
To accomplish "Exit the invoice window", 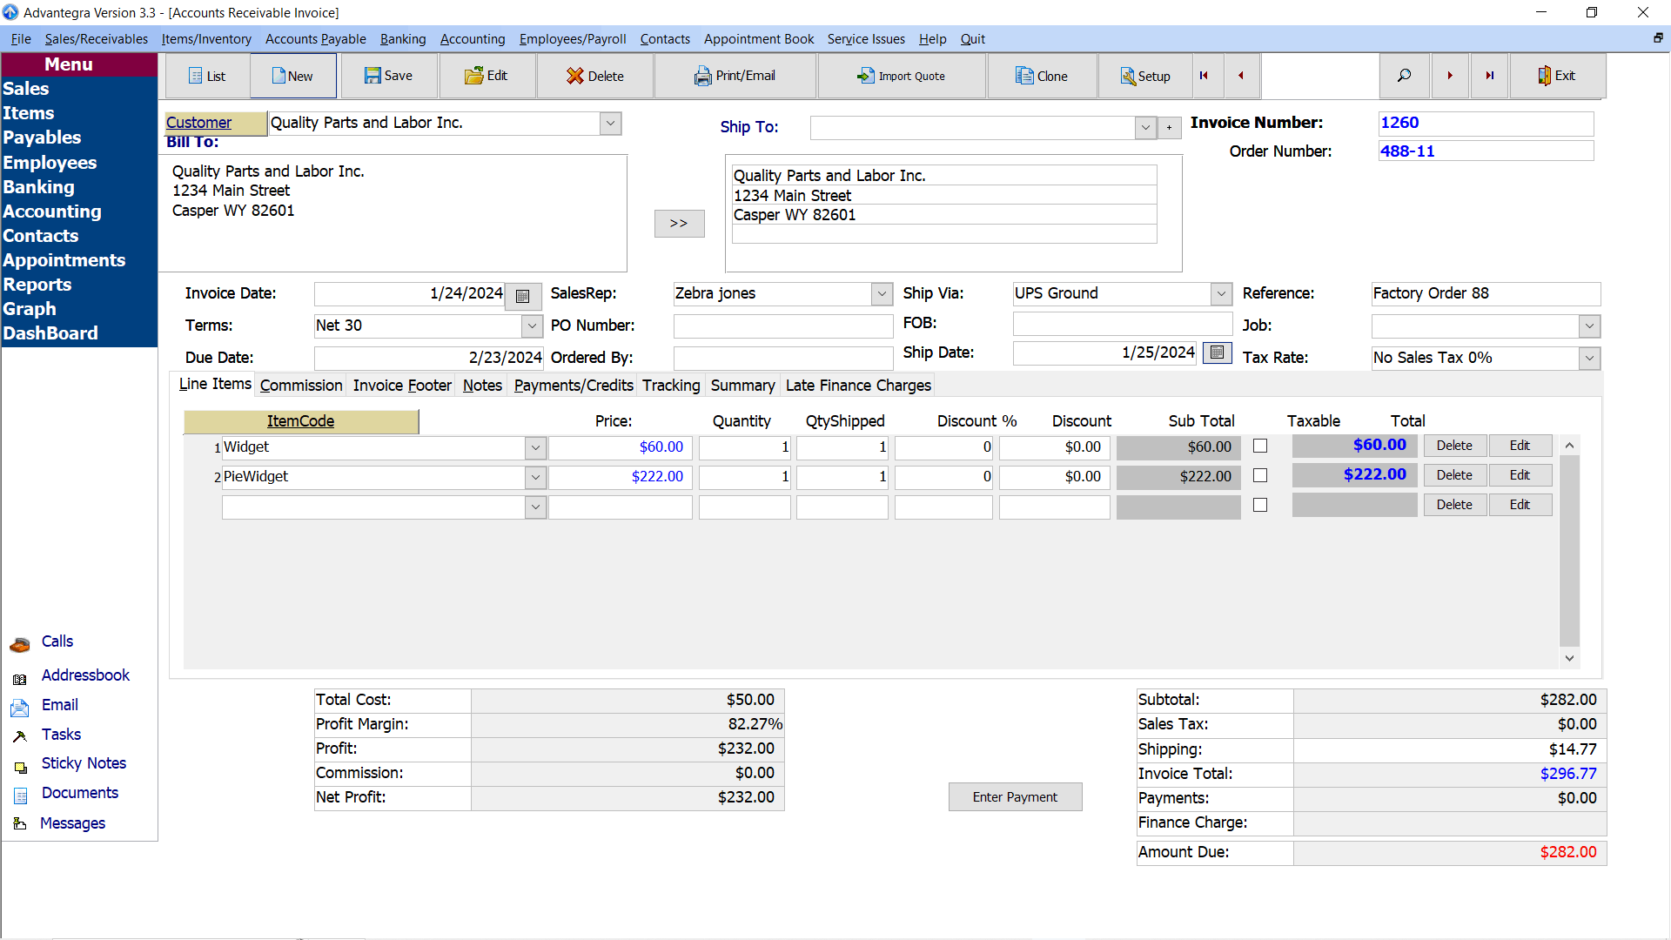I will coord(1558,76).
